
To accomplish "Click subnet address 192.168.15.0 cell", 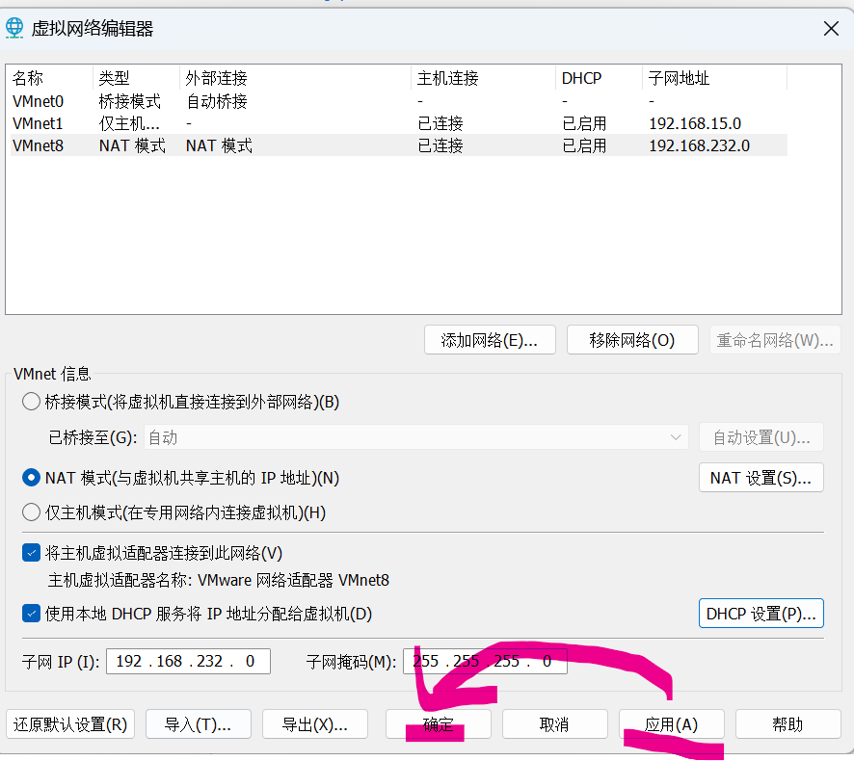I will pos(695,123).
